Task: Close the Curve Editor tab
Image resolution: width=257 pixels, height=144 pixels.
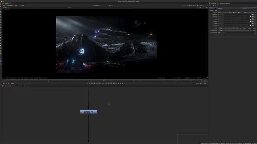Action: click(x=22, y=86)
